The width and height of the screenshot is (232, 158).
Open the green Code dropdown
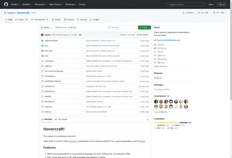(x=144, y=28)
